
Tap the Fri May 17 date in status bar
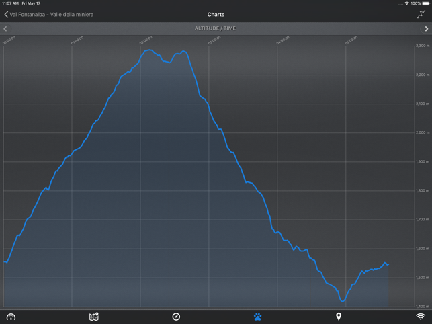tap(31, 3)
